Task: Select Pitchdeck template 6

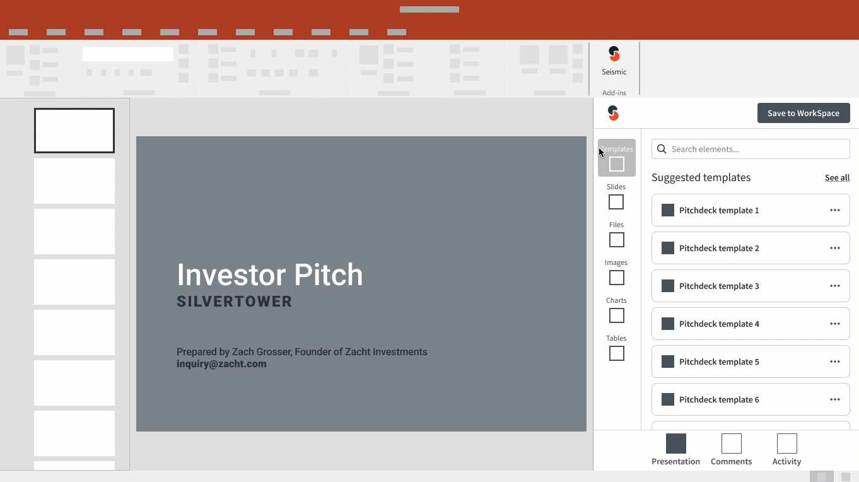Action: [x=751, y=399]
